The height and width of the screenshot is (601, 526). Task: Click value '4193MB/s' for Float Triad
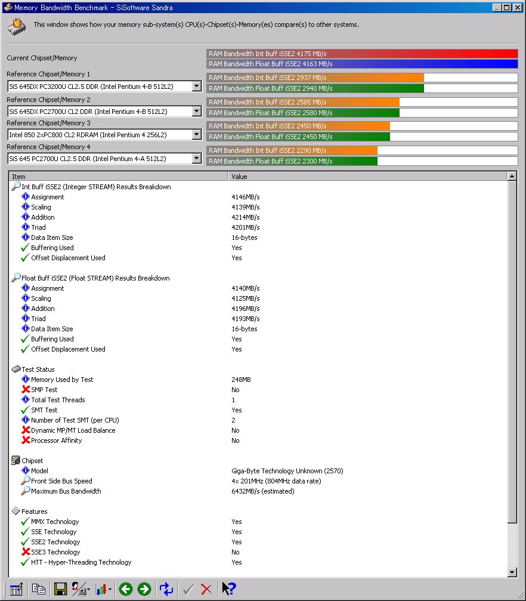pyautogui.click(x=246, y=319)
